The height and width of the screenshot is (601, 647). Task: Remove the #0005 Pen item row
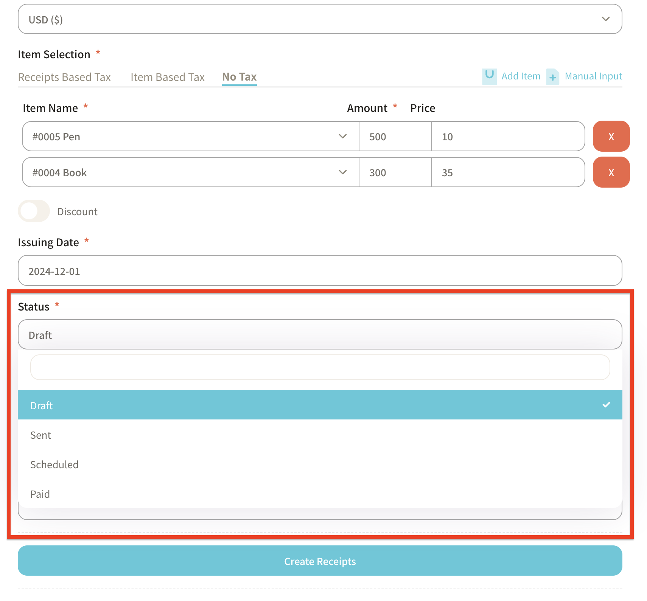[x=611, y=137]
